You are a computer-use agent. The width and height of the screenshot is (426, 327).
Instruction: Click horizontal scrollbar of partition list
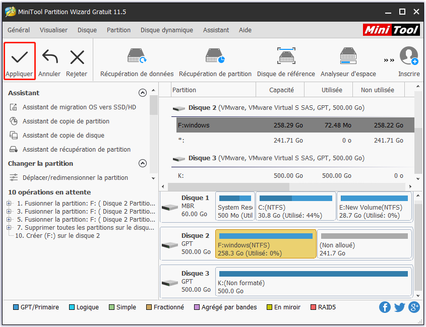pos(228,186)
